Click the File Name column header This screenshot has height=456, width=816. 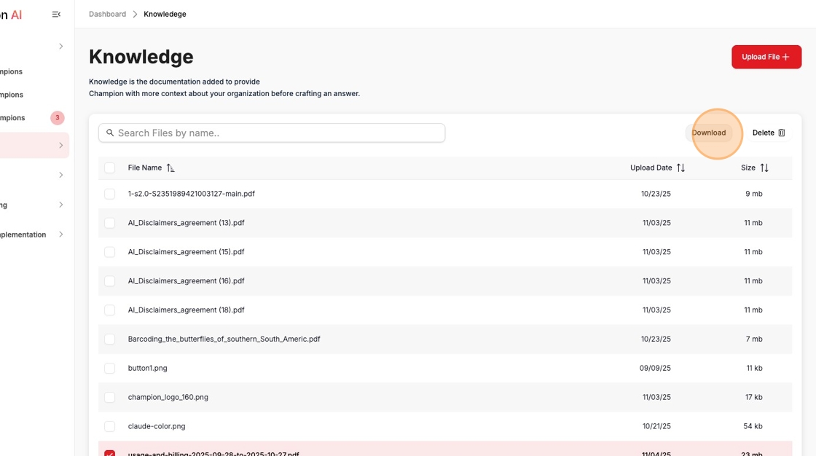[145, 168]
